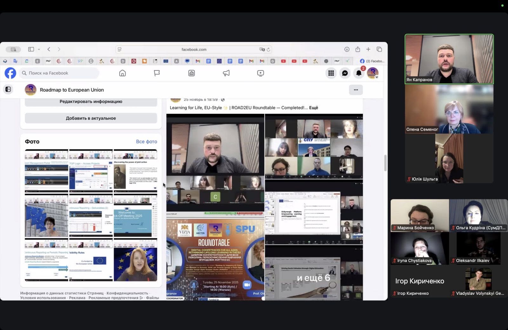The width and height of the screenshot is (508, 330).
Task: Go to Facebook Home icon
Action: tap(123, 73)
